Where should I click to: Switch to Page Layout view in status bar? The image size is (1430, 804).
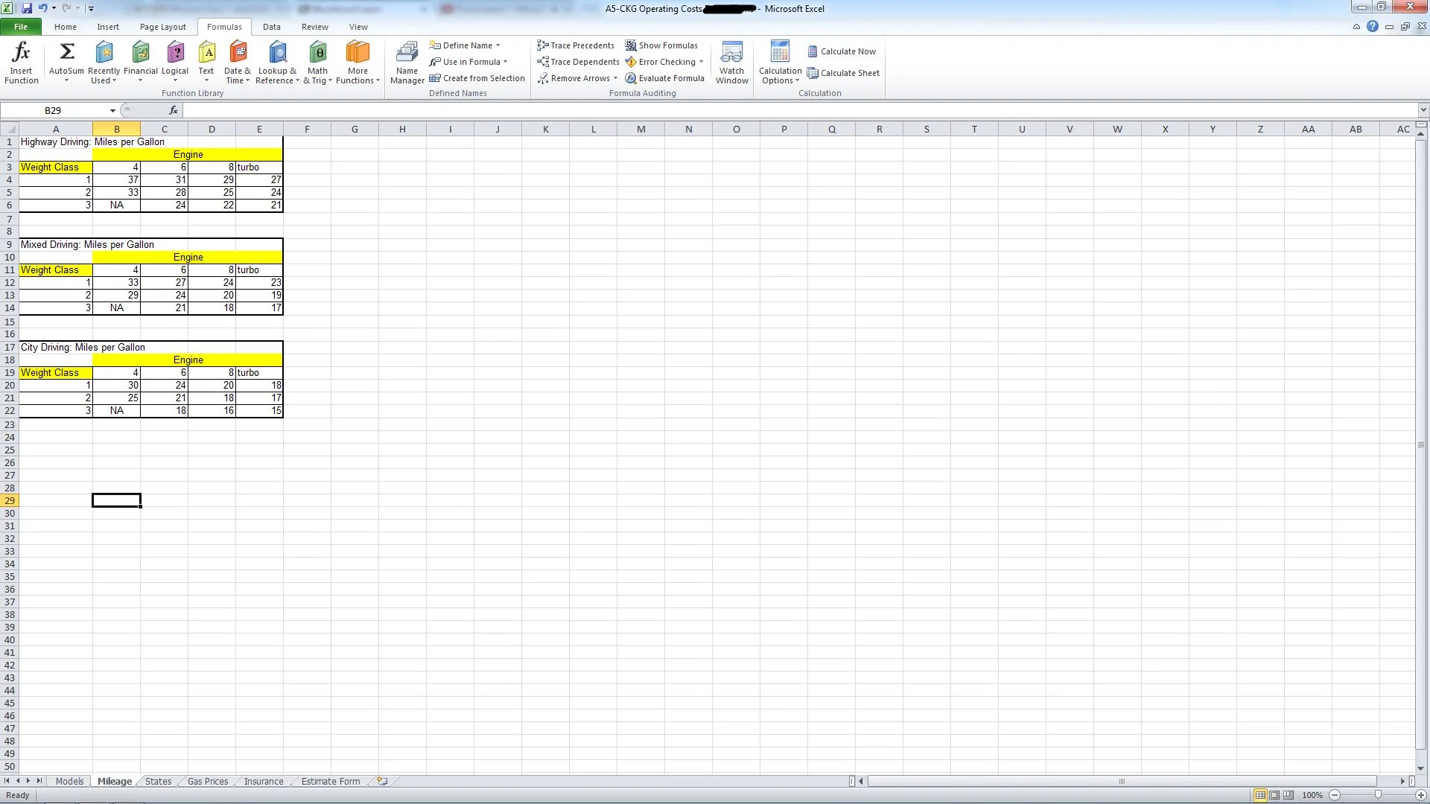tap(1274, 795)
